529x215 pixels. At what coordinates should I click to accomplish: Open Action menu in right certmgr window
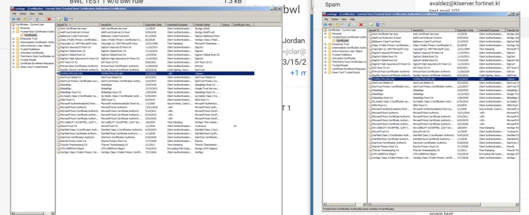click(x=335, y=19)
